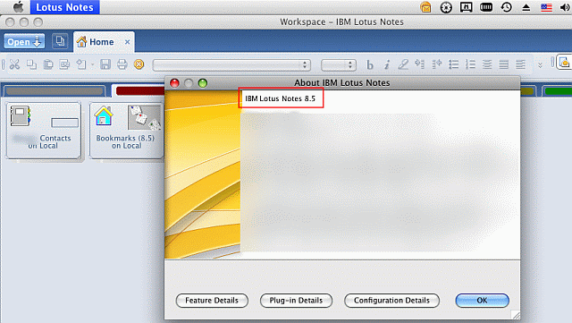This screenshot has width=572, height=323.
Task: Click the Eject icon in menu bar
Action: (x=526, y=7)
